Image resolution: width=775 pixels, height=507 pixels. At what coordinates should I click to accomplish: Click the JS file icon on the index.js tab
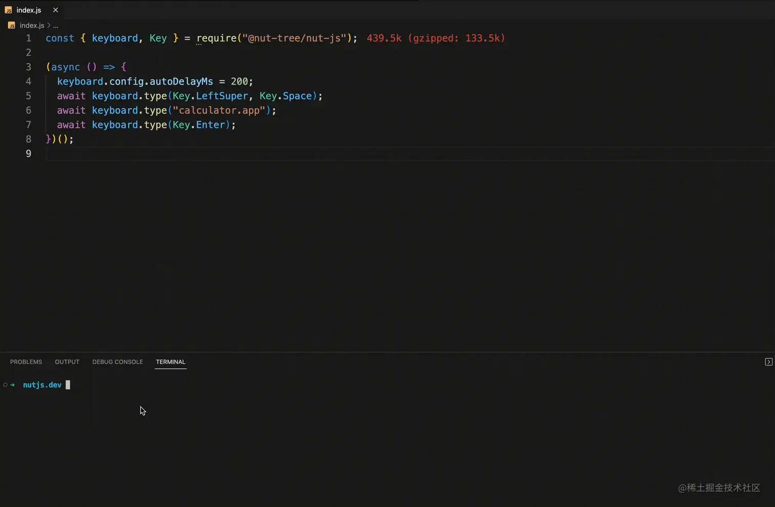(x=8, y=10)
